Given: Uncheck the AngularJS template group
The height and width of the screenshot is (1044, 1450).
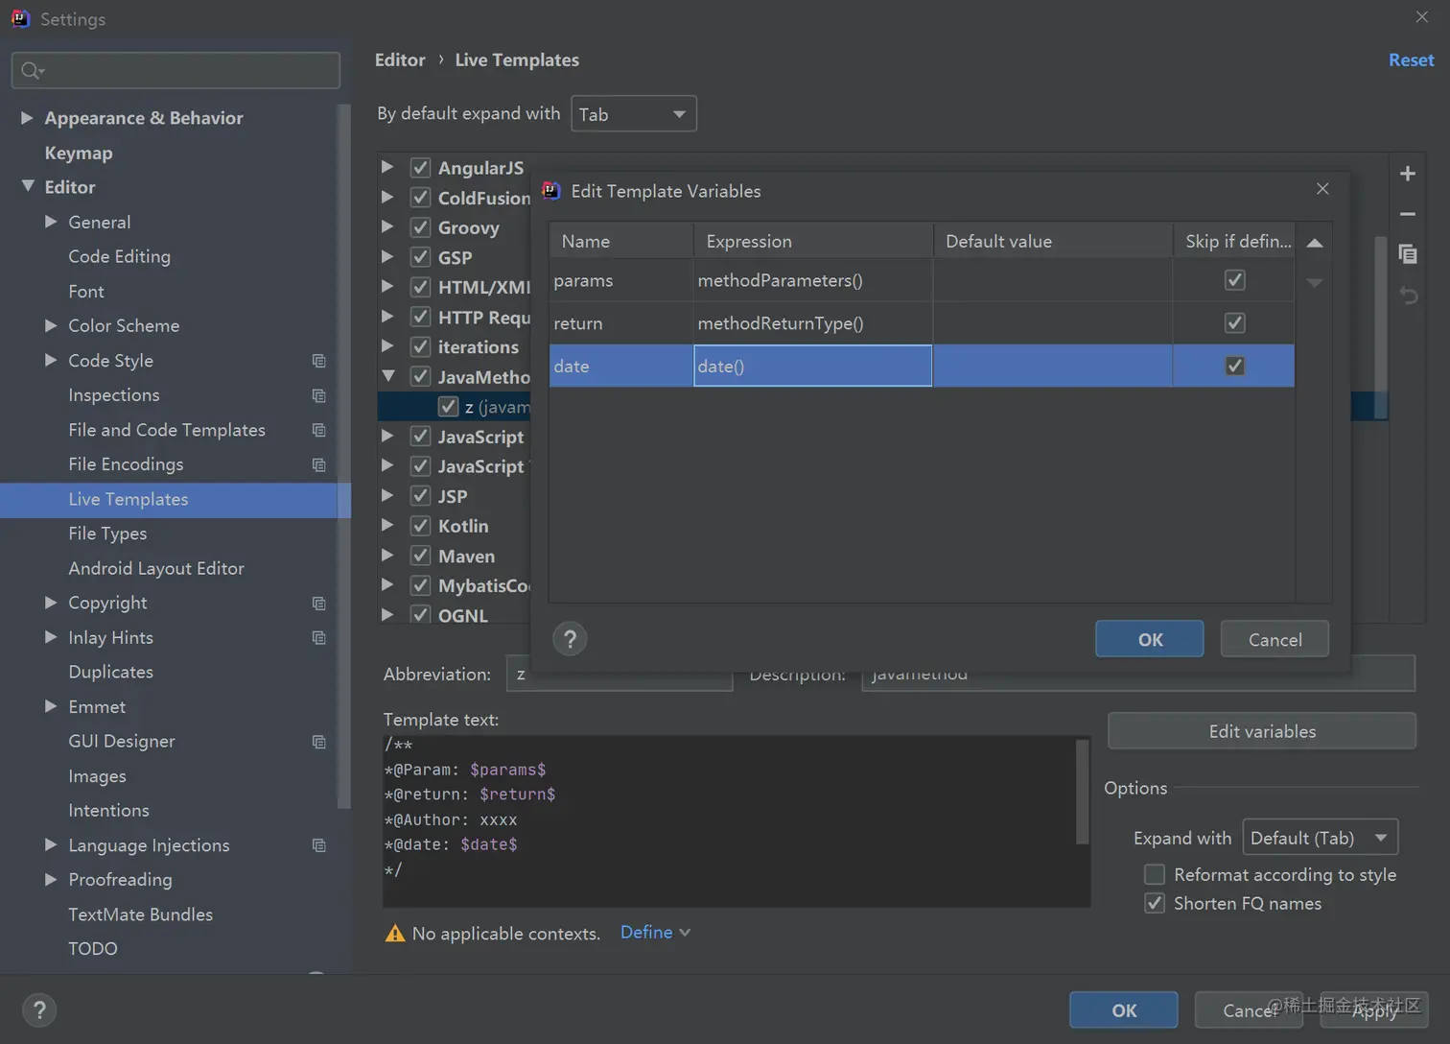Looking at the screenshot, I should click(x=420, y=168).
